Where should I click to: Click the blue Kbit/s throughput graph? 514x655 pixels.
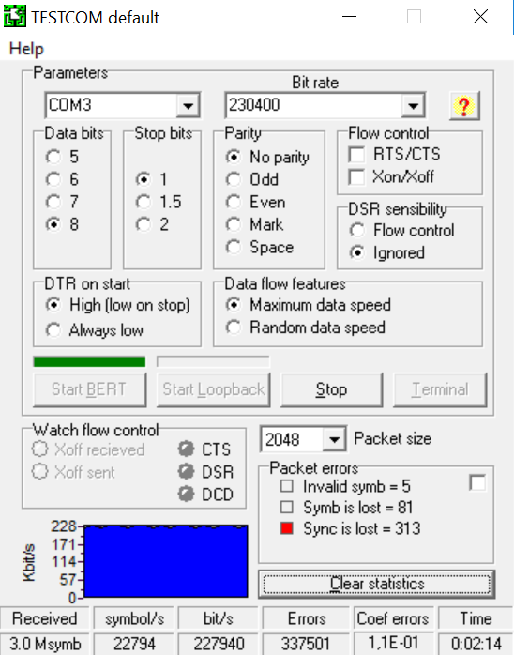[x=166, y=560]
